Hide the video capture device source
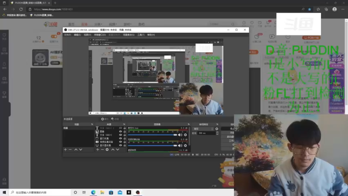This screenshot has height=196, width=348. click(x=120, y=142)
